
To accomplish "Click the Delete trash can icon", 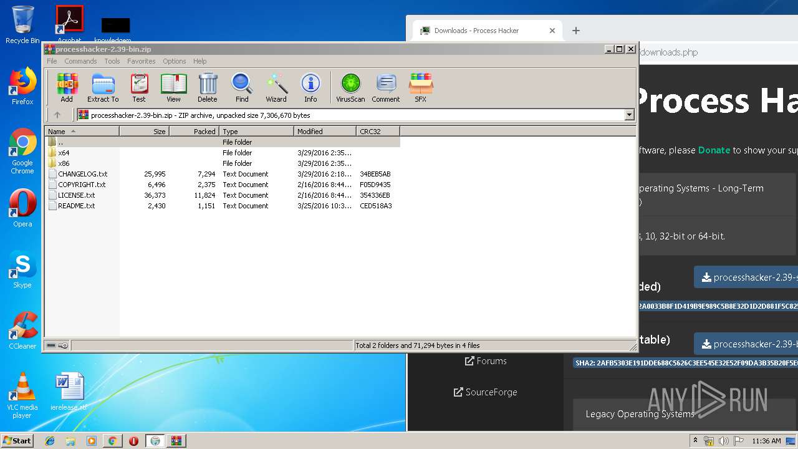I will (x=208, y=87).
